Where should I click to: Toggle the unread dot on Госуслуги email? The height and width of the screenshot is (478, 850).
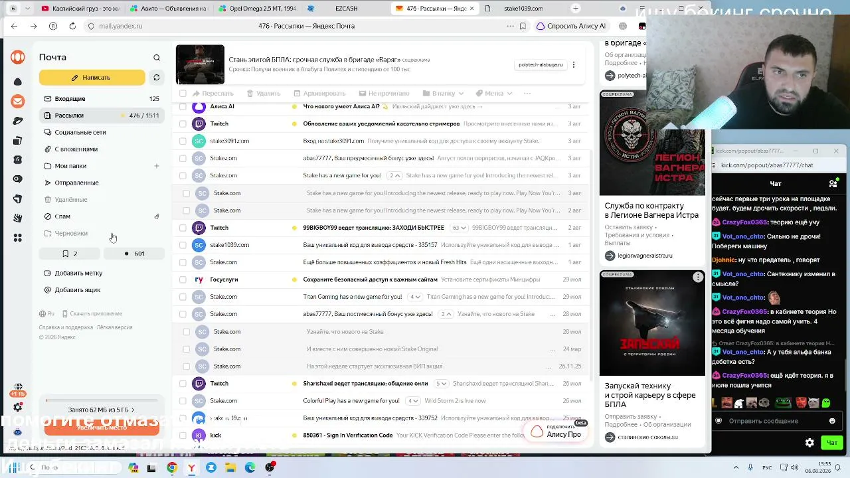point(294,279)
